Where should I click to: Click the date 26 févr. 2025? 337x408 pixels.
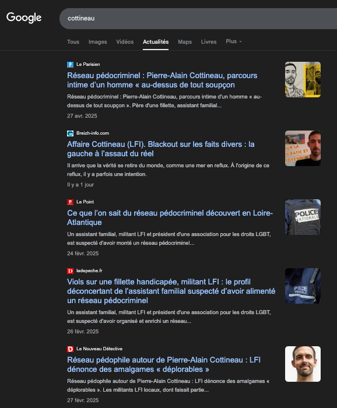click(83, 331)
